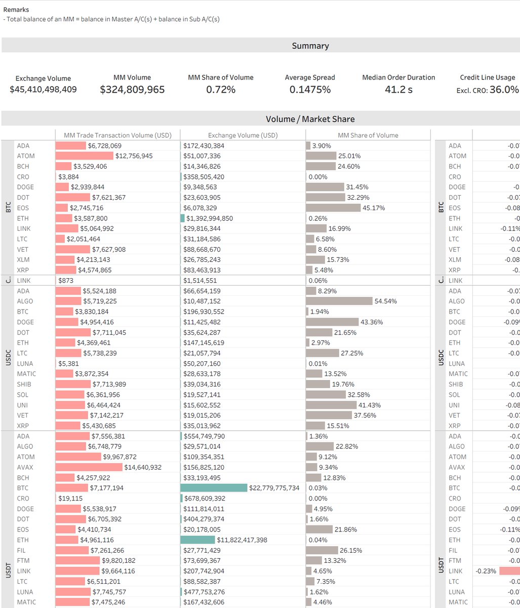The image size is (520, 608).
Task: Select the SHIB volume $7,713,989
Action: coord(109,384)
